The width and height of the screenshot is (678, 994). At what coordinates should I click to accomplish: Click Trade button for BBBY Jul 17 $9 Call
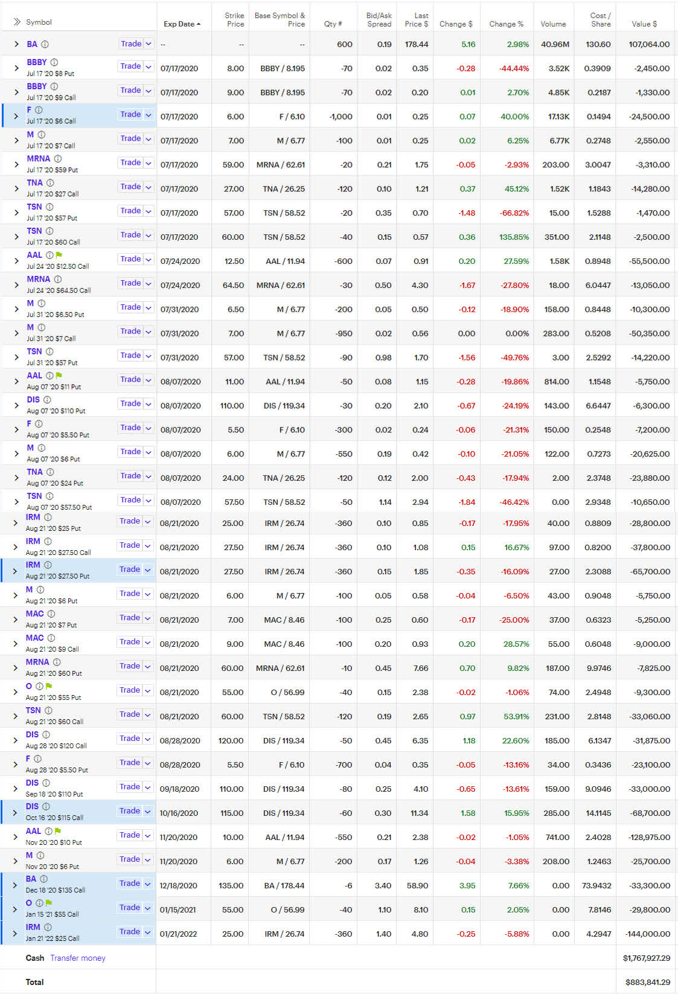tap(130, 90)
